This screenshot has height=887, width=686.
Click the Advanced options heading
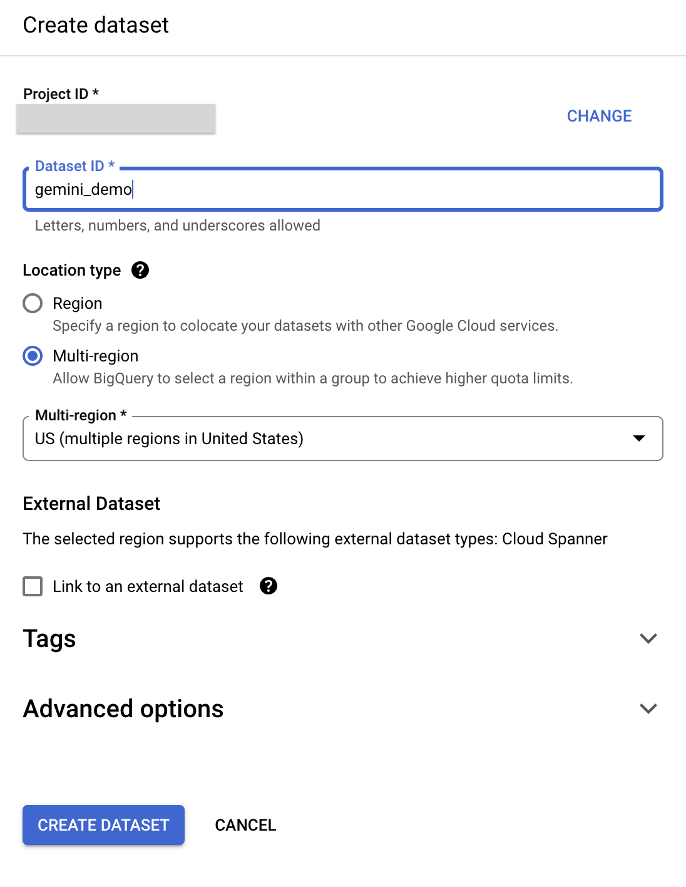(123, 708)
